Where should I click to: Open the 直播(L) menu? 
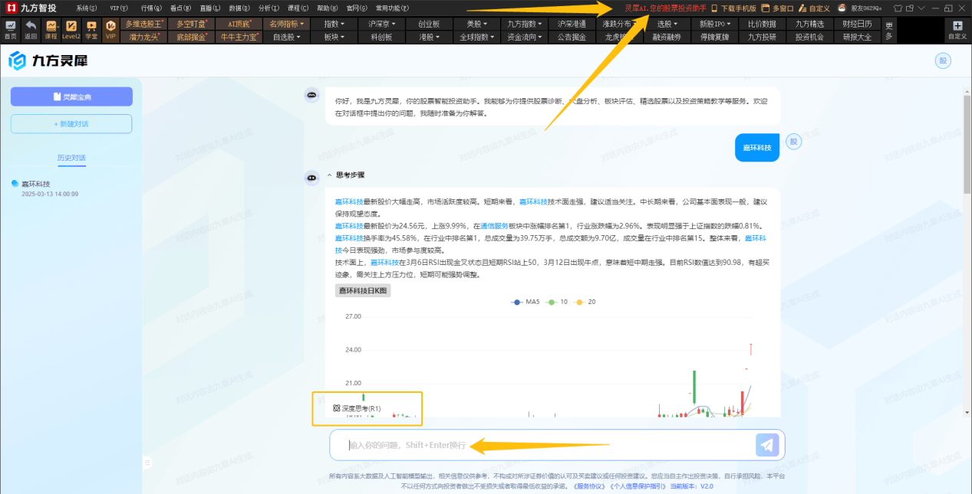pos(210,8)
